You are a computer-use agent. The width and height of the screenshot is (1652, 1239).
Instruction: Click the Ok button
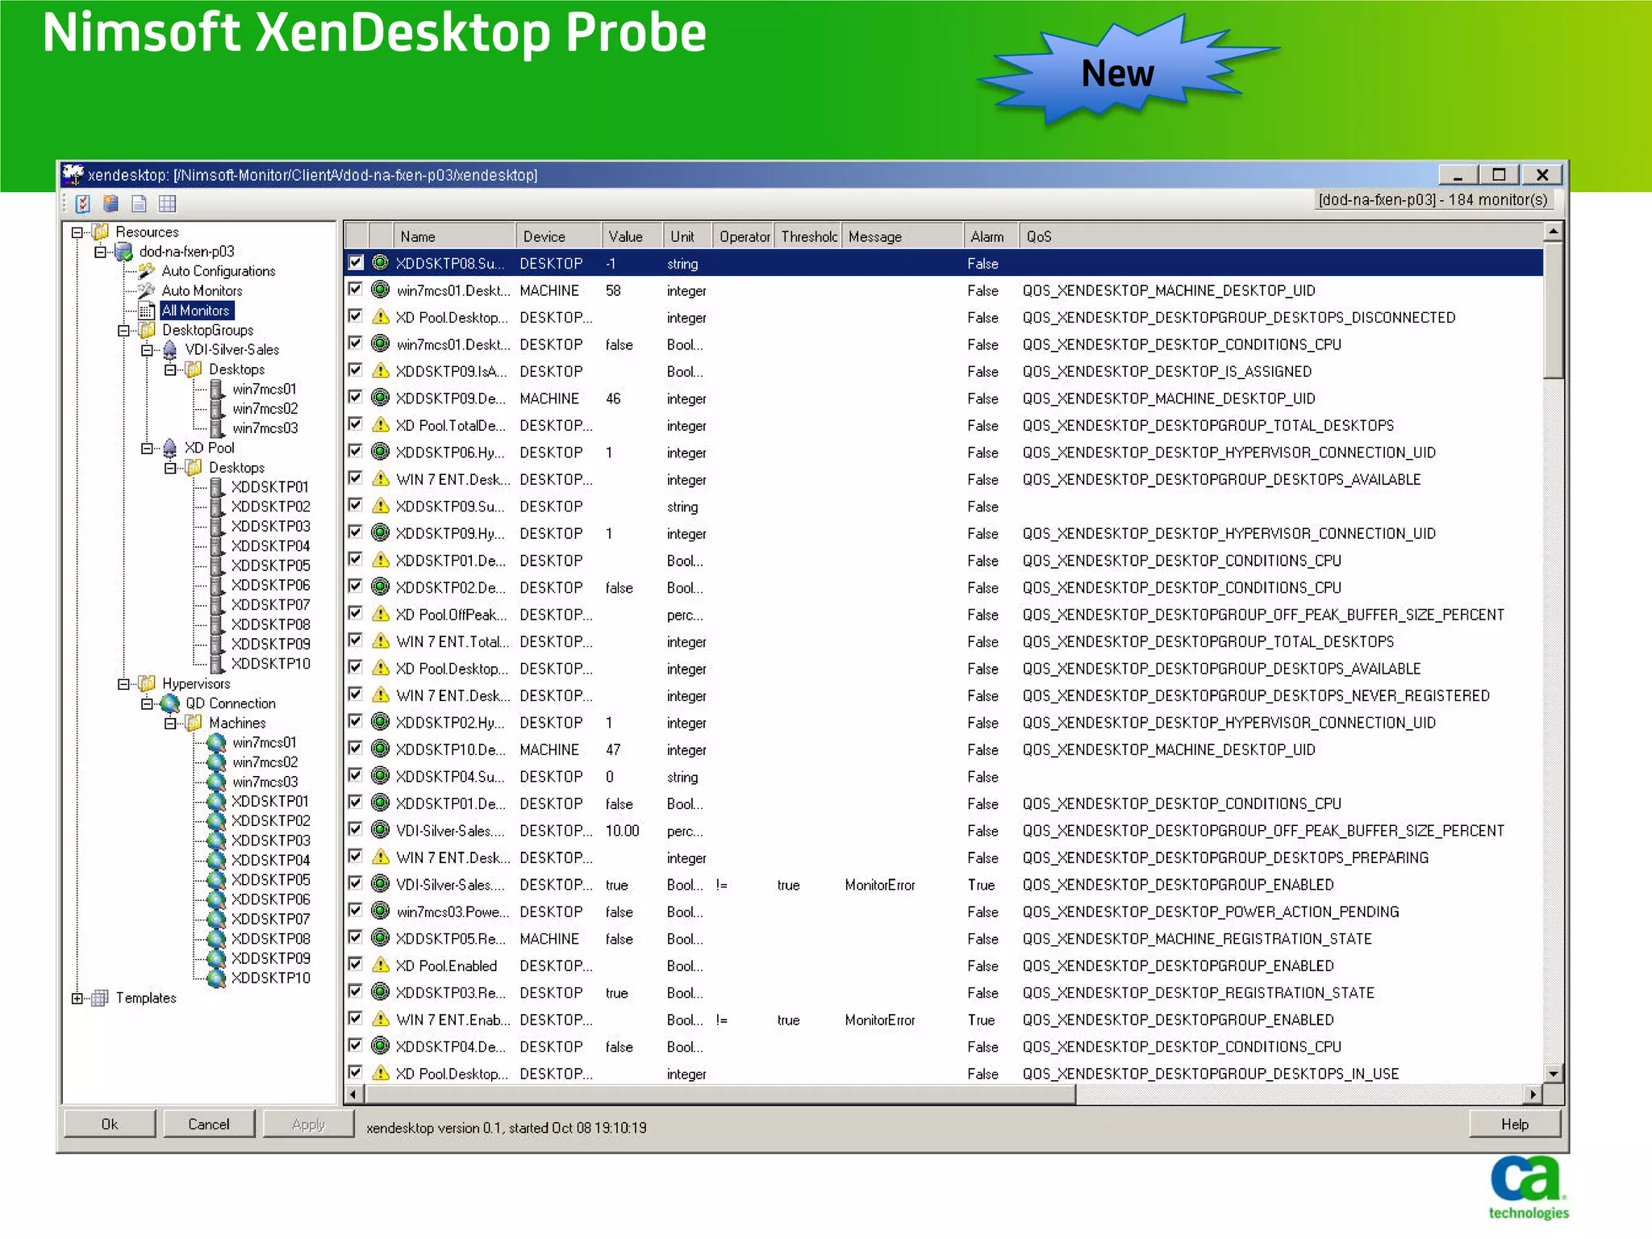[x=110, y=1124]
